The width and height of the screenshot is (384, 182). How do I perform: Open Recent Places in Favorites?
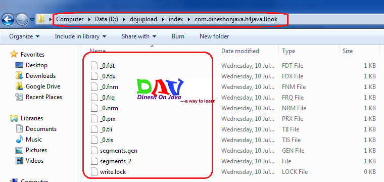coord(44,97)
